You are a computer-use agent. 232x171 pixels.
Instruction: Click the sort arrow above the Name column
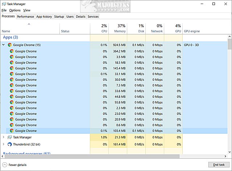pos(29,24)
